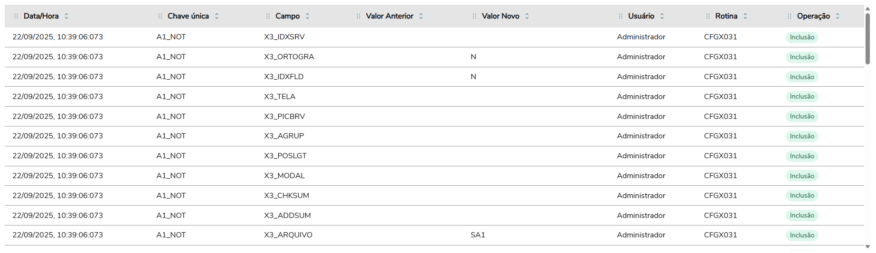Click the vertical scrollbar thumb
Image resolution: width=876 pixels, height=253 pixels.
tap(867, 38)
